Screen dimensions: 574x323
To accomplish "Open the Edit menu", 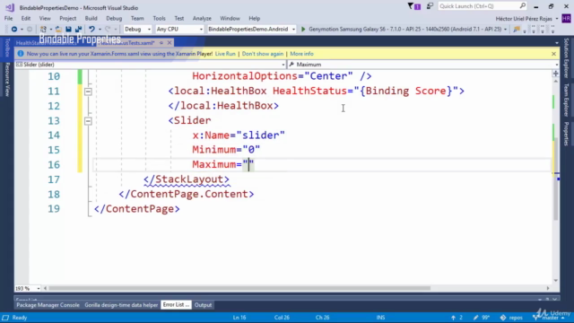I will click(x=26, y=18).
